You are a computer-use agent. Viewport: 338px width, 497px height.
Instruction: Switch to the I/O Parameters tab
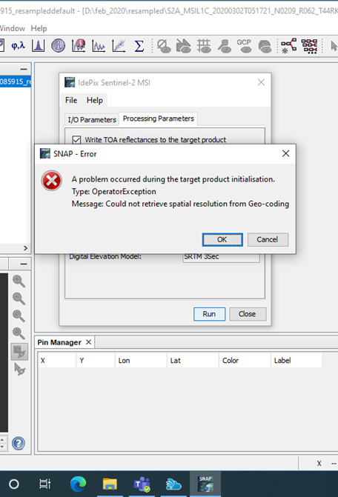(92, 119)
